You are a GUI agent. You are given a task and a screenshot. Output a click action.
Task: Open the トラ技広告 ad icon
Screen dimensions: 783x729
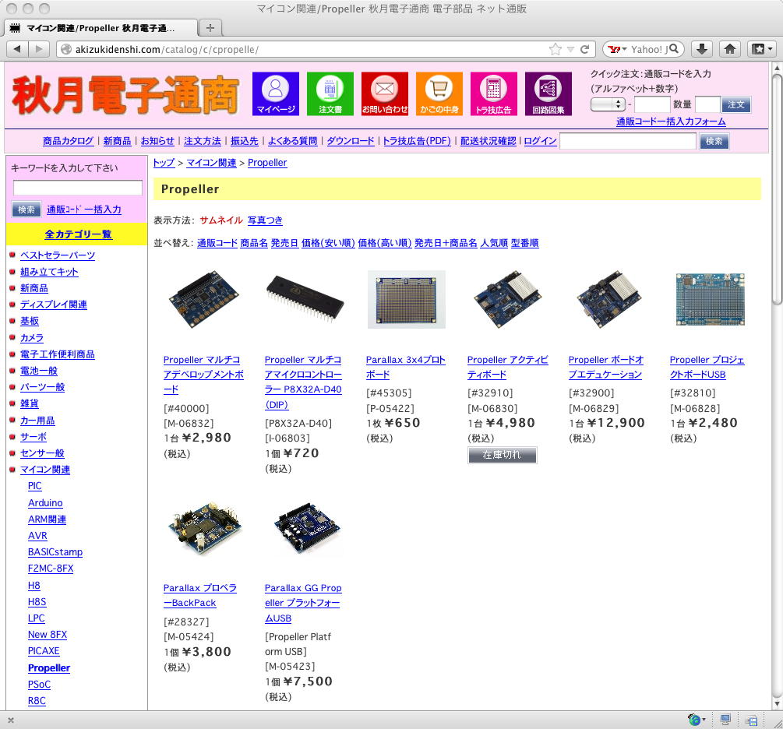493,94
